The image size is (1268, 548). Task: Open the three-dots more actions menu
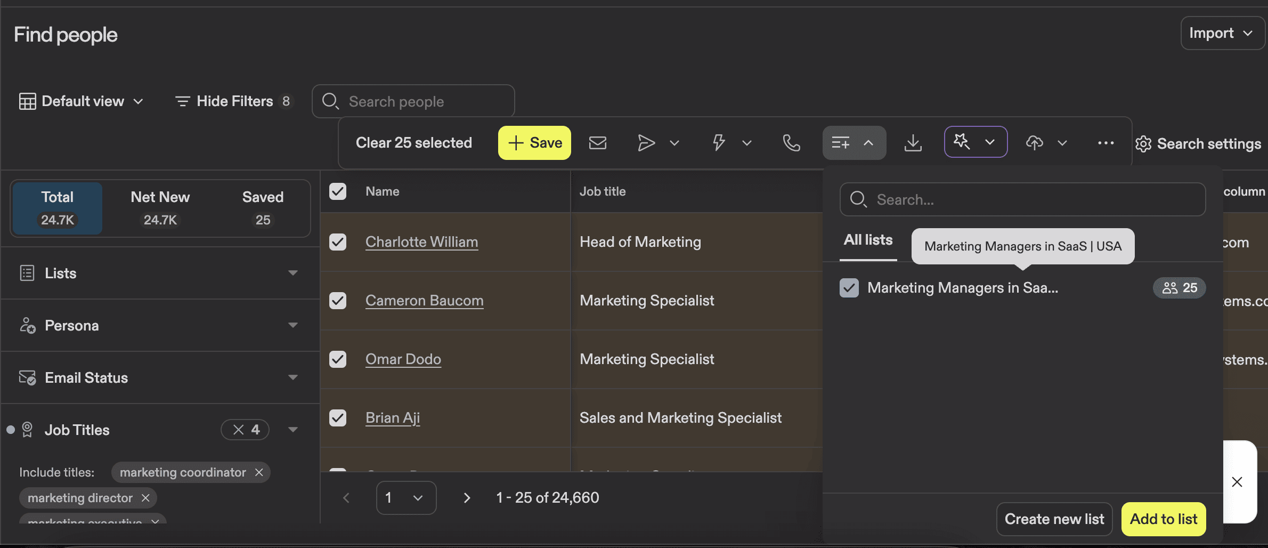[x=1106, y=143]
